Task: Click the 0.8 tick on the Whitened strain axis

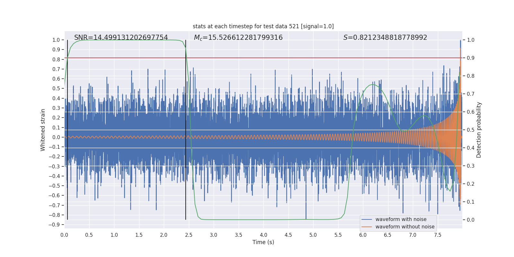Action: (x=56, y=59)
